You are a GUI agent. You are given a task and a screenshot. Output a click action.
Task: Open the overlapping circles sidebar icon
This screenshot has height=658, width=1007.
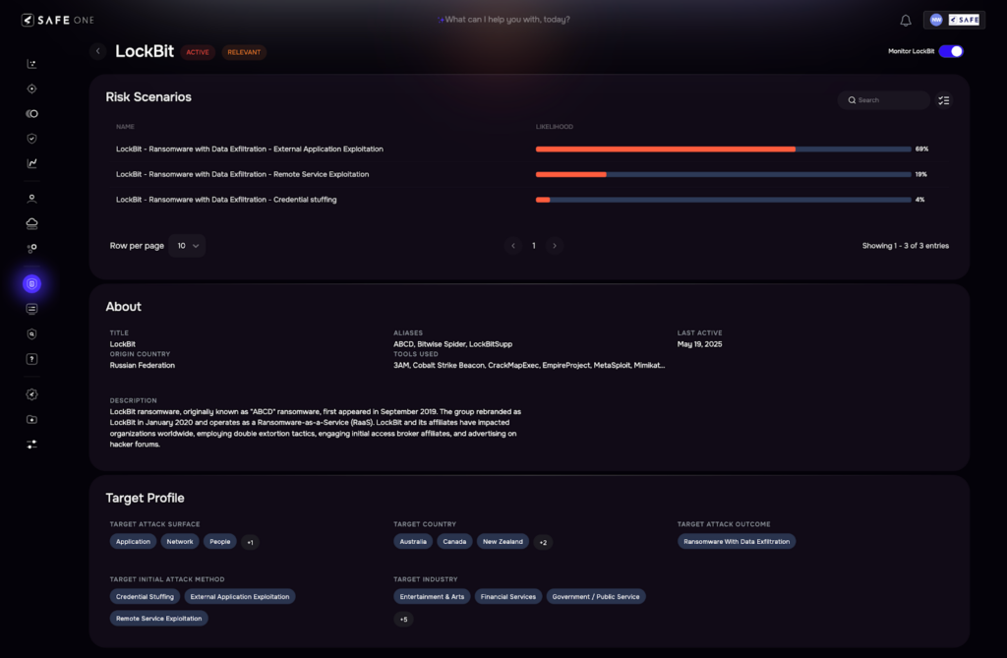coord(31,114)
